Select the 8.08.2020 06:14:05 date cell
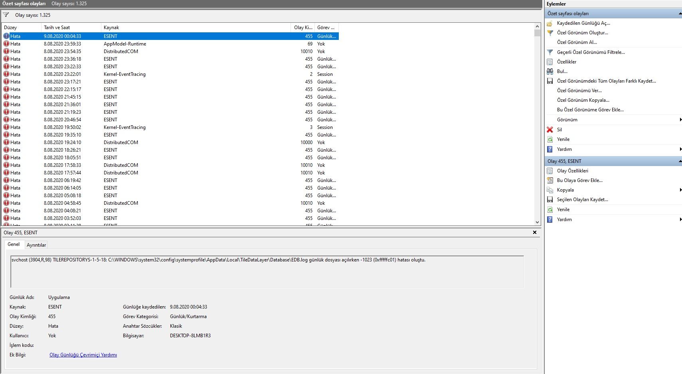The width and height of the screenshot is (682, 374). click(62, 188)
